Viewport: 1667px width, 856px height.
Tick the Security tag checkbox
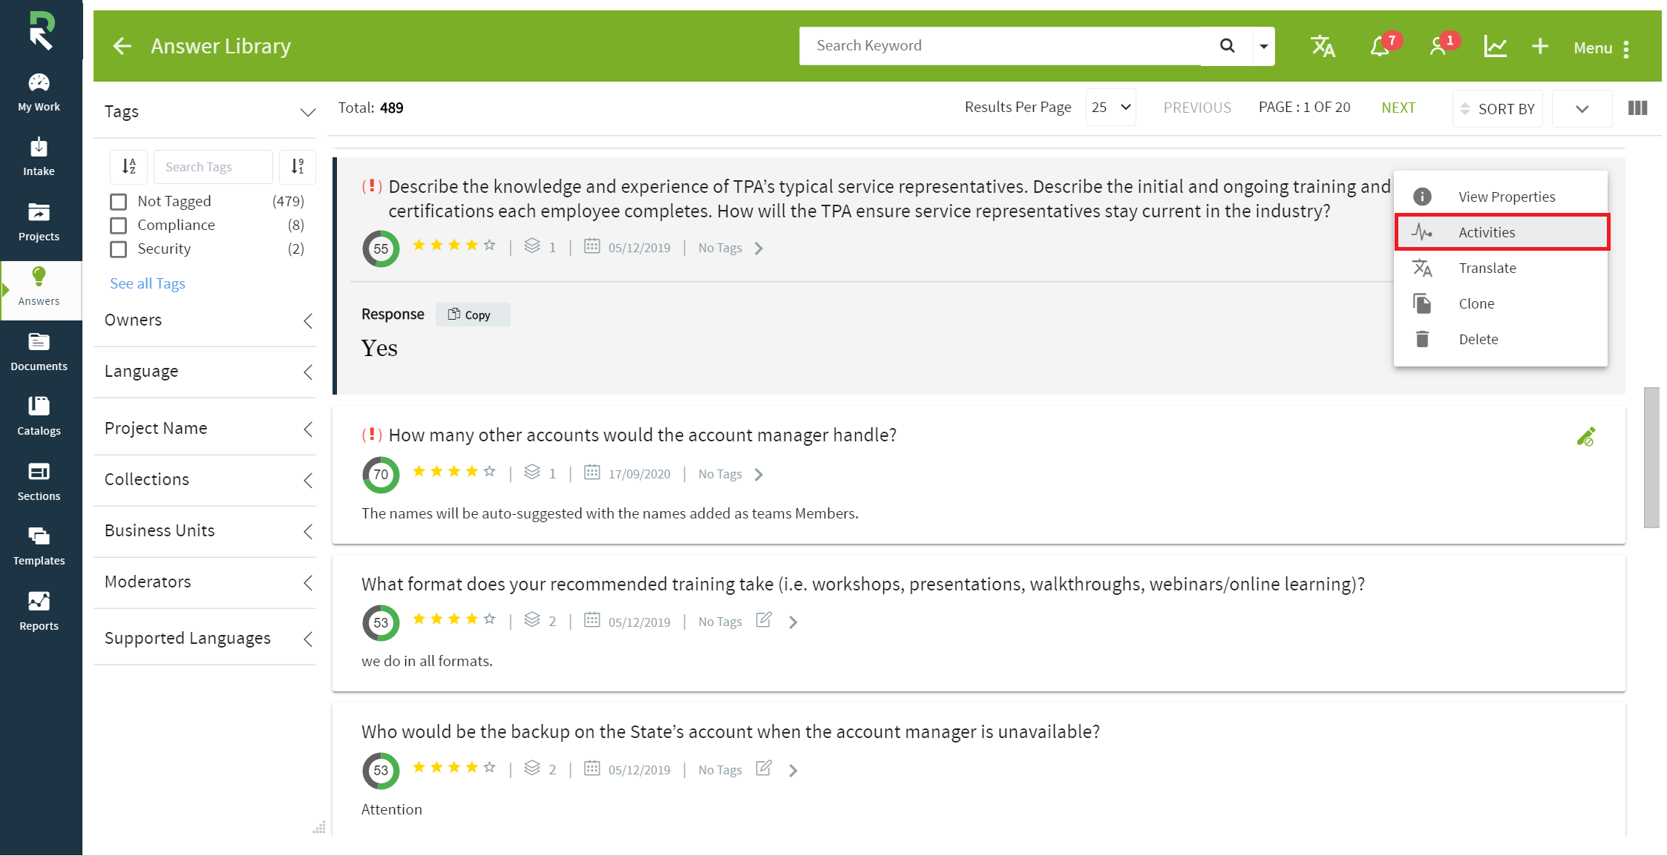118,249
